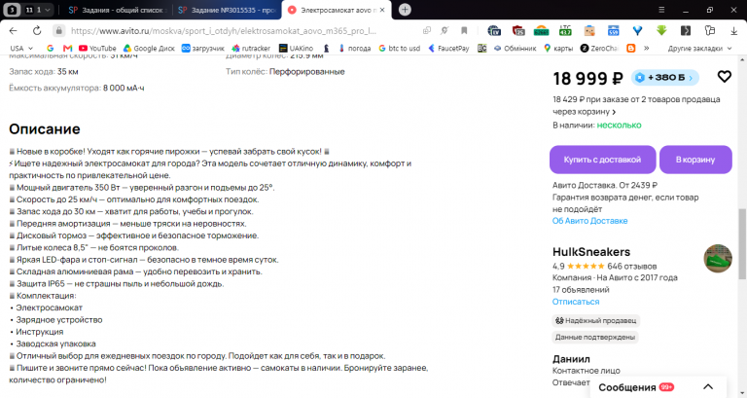Open the загрузчик bookmark
Screen dimensions: 747x398
[202, 48]
